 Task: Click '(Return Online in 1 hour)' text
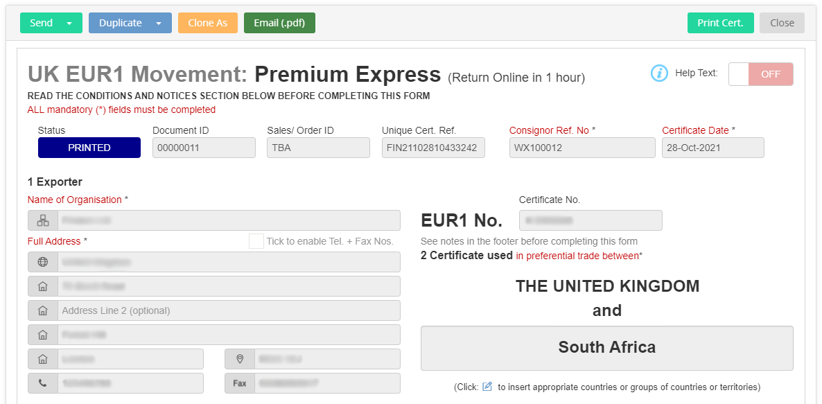[x=516, y=78]
